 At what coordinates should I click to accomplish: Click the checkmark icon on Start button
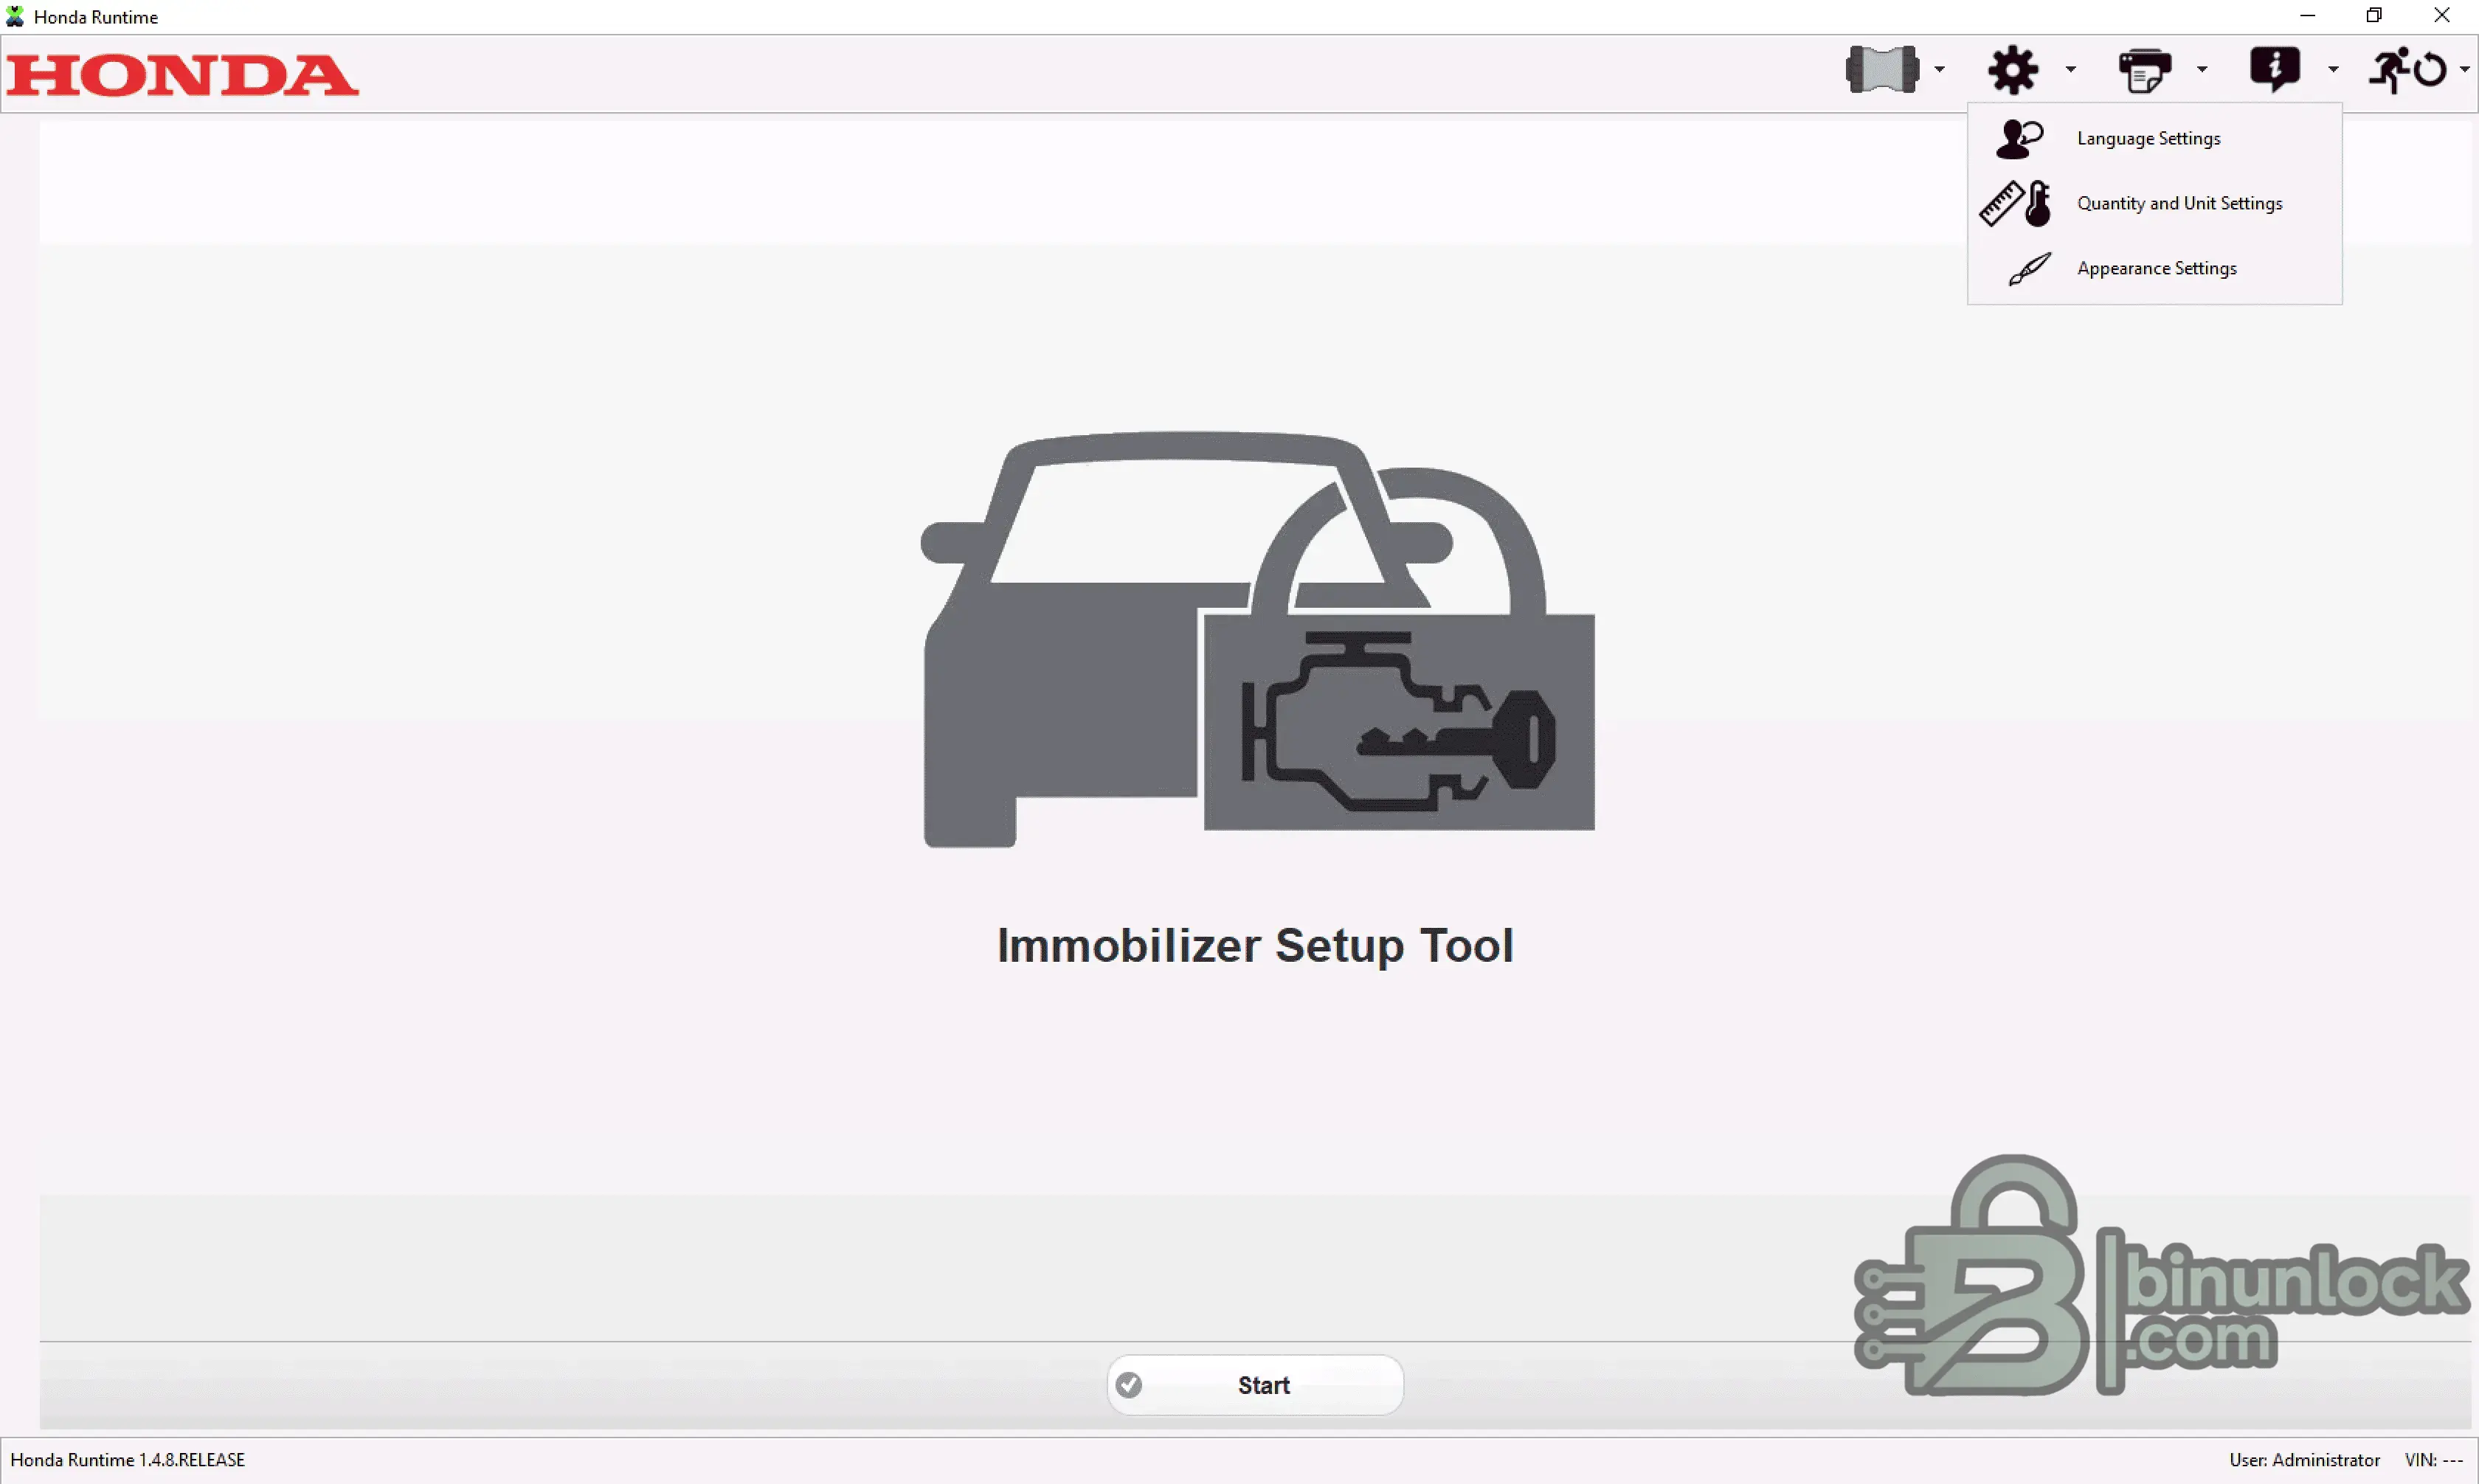(1129, 1385)
